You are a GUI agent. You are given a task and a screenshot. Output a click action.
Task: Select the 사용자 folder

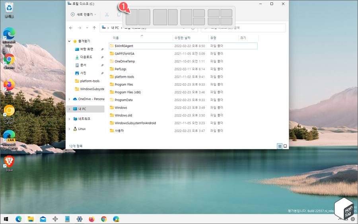click(119, 131)
